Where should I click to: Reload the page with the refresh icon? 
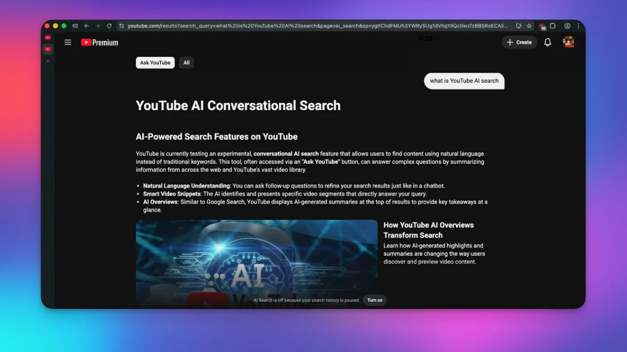coord(109,26)
